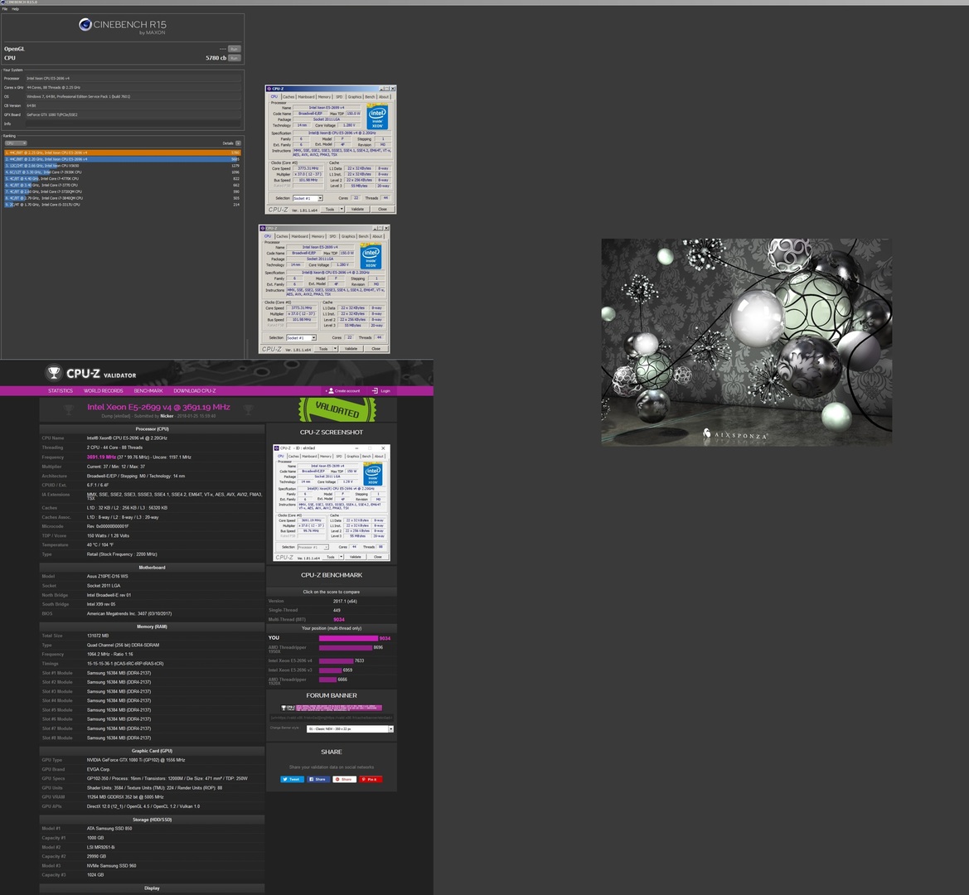
Task: Open the File menu in Cinebench
Action: click(x=5, y=8)
